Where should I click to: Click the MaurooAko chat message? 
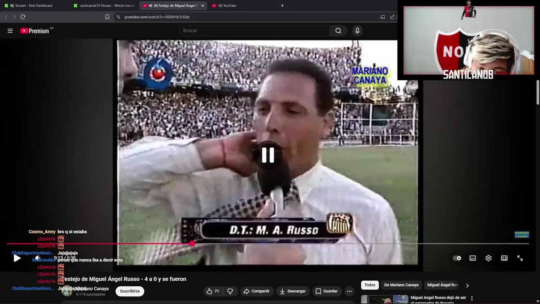tap(90, 260)
